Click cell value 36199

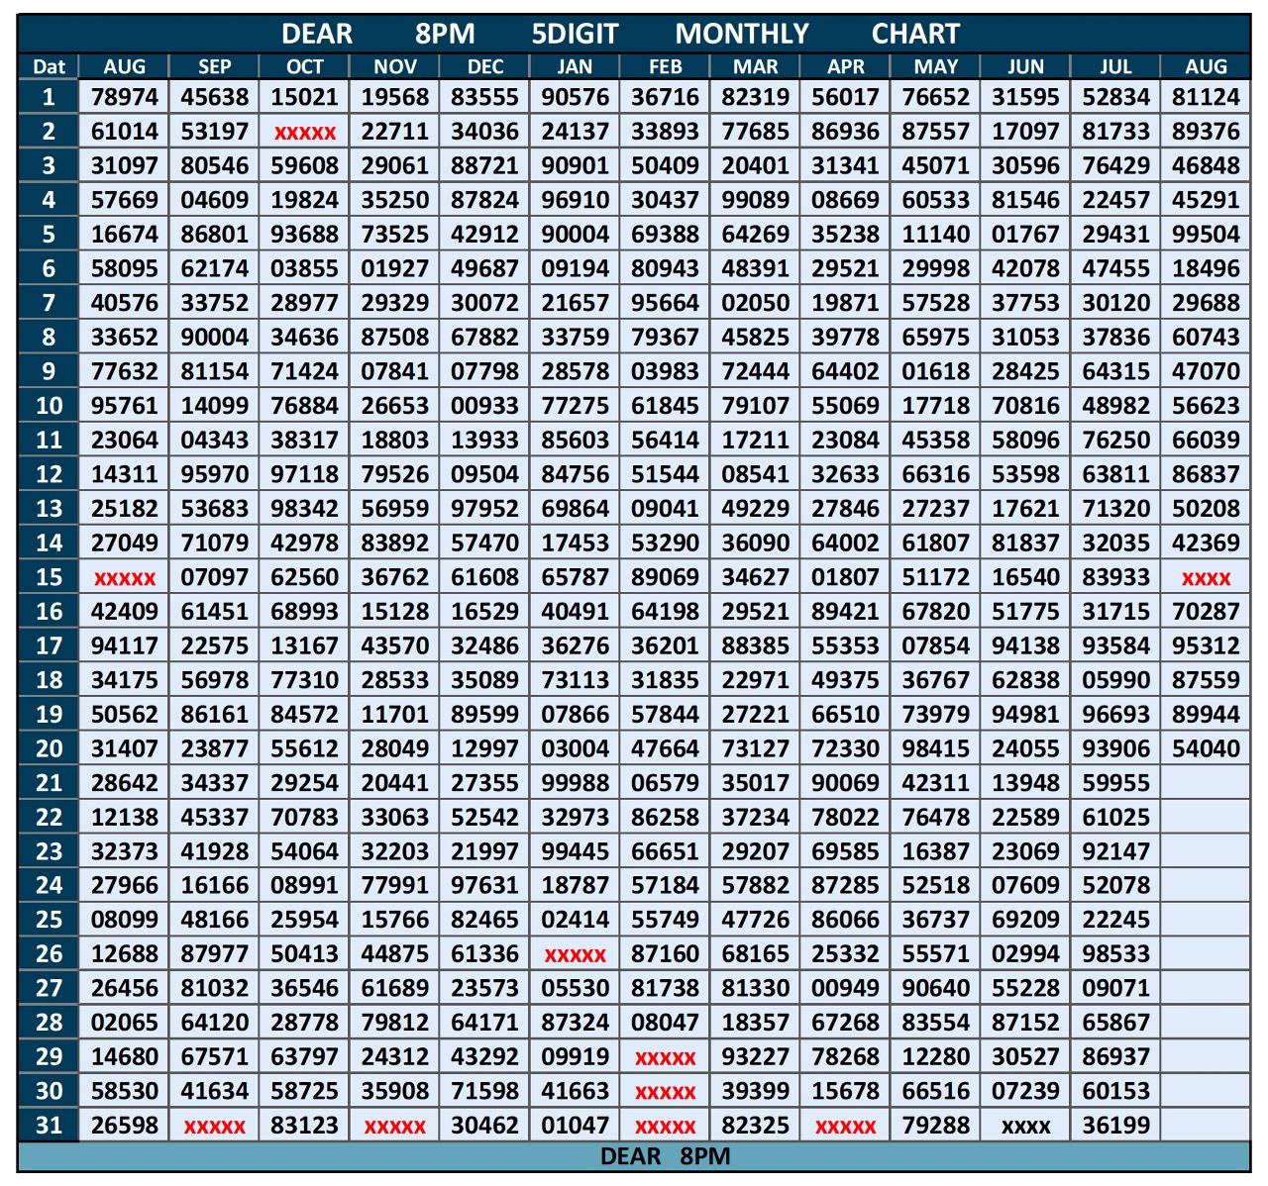click(x=1115, y=1126)
